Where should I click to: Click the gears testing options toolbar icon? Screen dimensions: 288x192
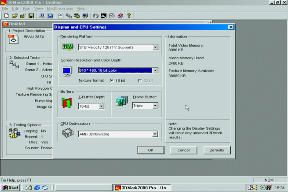[77, 16]
